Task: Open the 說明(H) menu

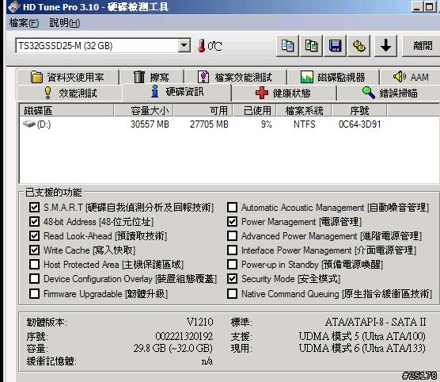Action: click(x=65, y=23)
